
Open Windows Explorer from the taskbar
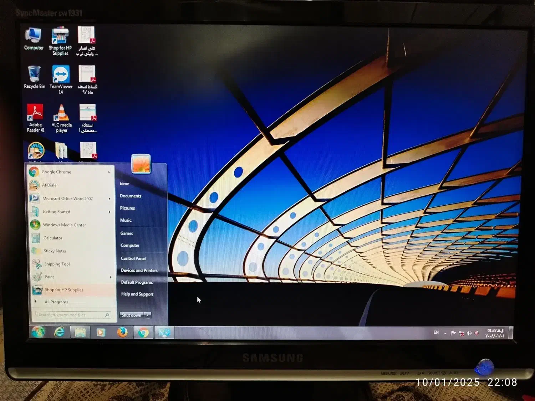(x=80, y=332)
